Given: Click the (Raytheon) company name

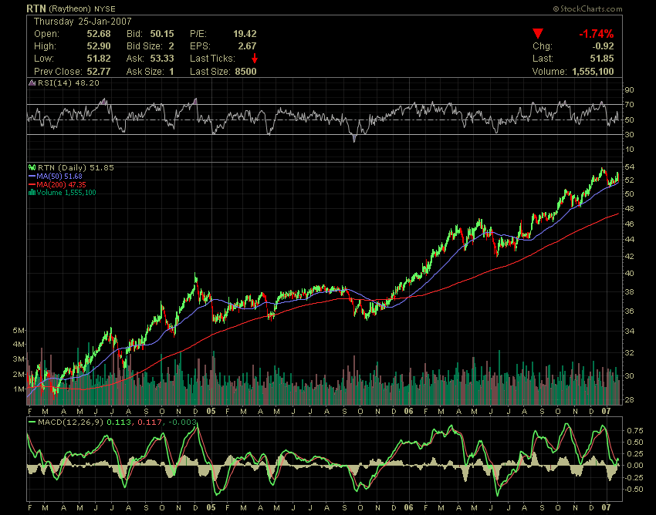Looking at the screenshot, I should click(70, 8).
